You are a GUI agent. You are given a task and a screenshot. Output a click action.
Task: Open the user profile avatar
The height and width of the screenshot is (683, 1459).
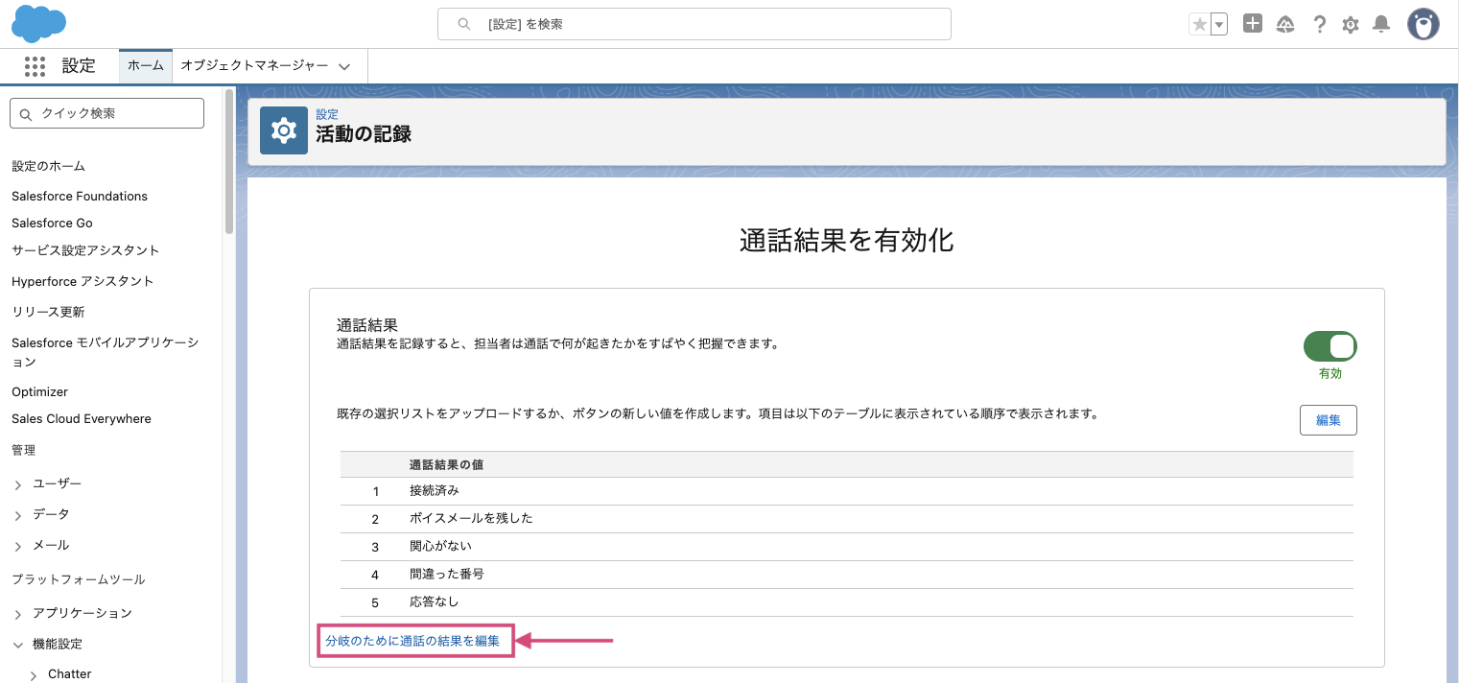(x=1423, y=25)
